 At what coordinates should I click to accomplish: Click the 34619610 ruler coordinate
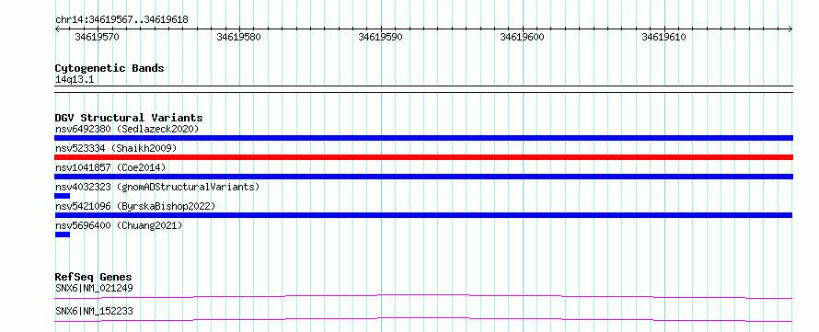click(x=663, y=37)
